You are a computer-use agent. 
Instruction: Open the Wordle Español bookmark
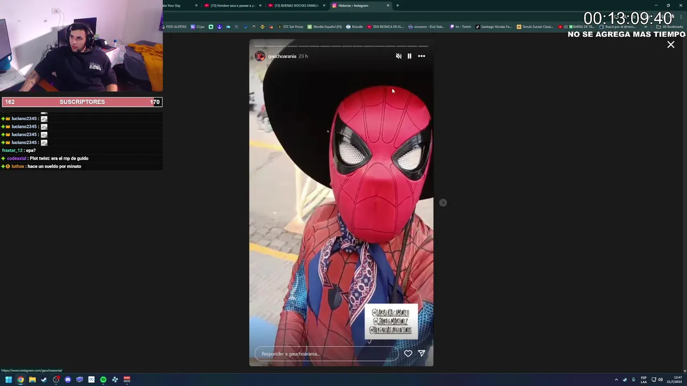325,27
